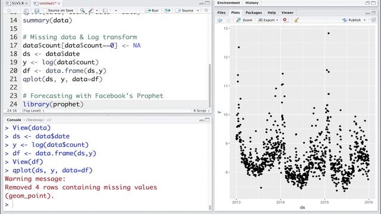Screen dimensions: 381x214
Task: Click show in new window icon
Action: [x=26, y=11]
